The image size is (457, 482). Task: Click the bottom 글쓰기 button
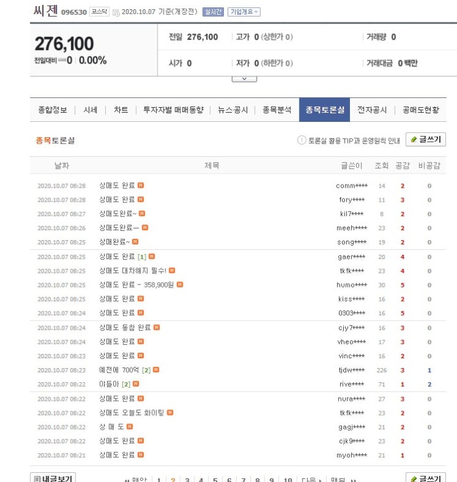click(426, 478)
